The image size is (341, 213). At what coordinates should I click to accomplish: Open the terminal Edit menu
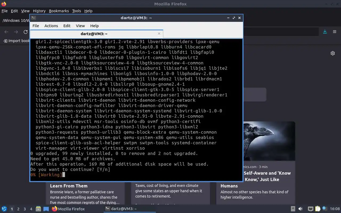67,26
